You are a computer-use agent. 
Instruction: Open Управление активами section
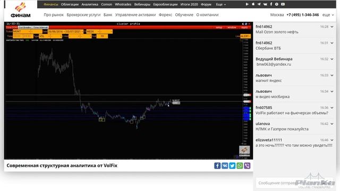pyautogui.click(x=135, y=15)
